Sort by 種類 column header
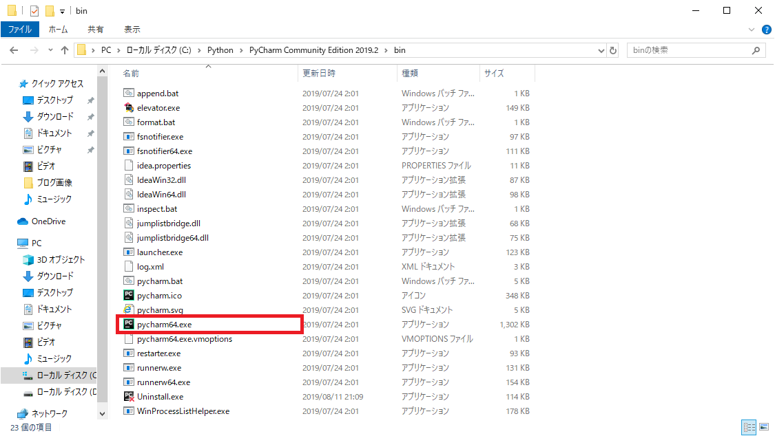Image resolution: width=775 pixels, height=436 pixels. point(438,73)
